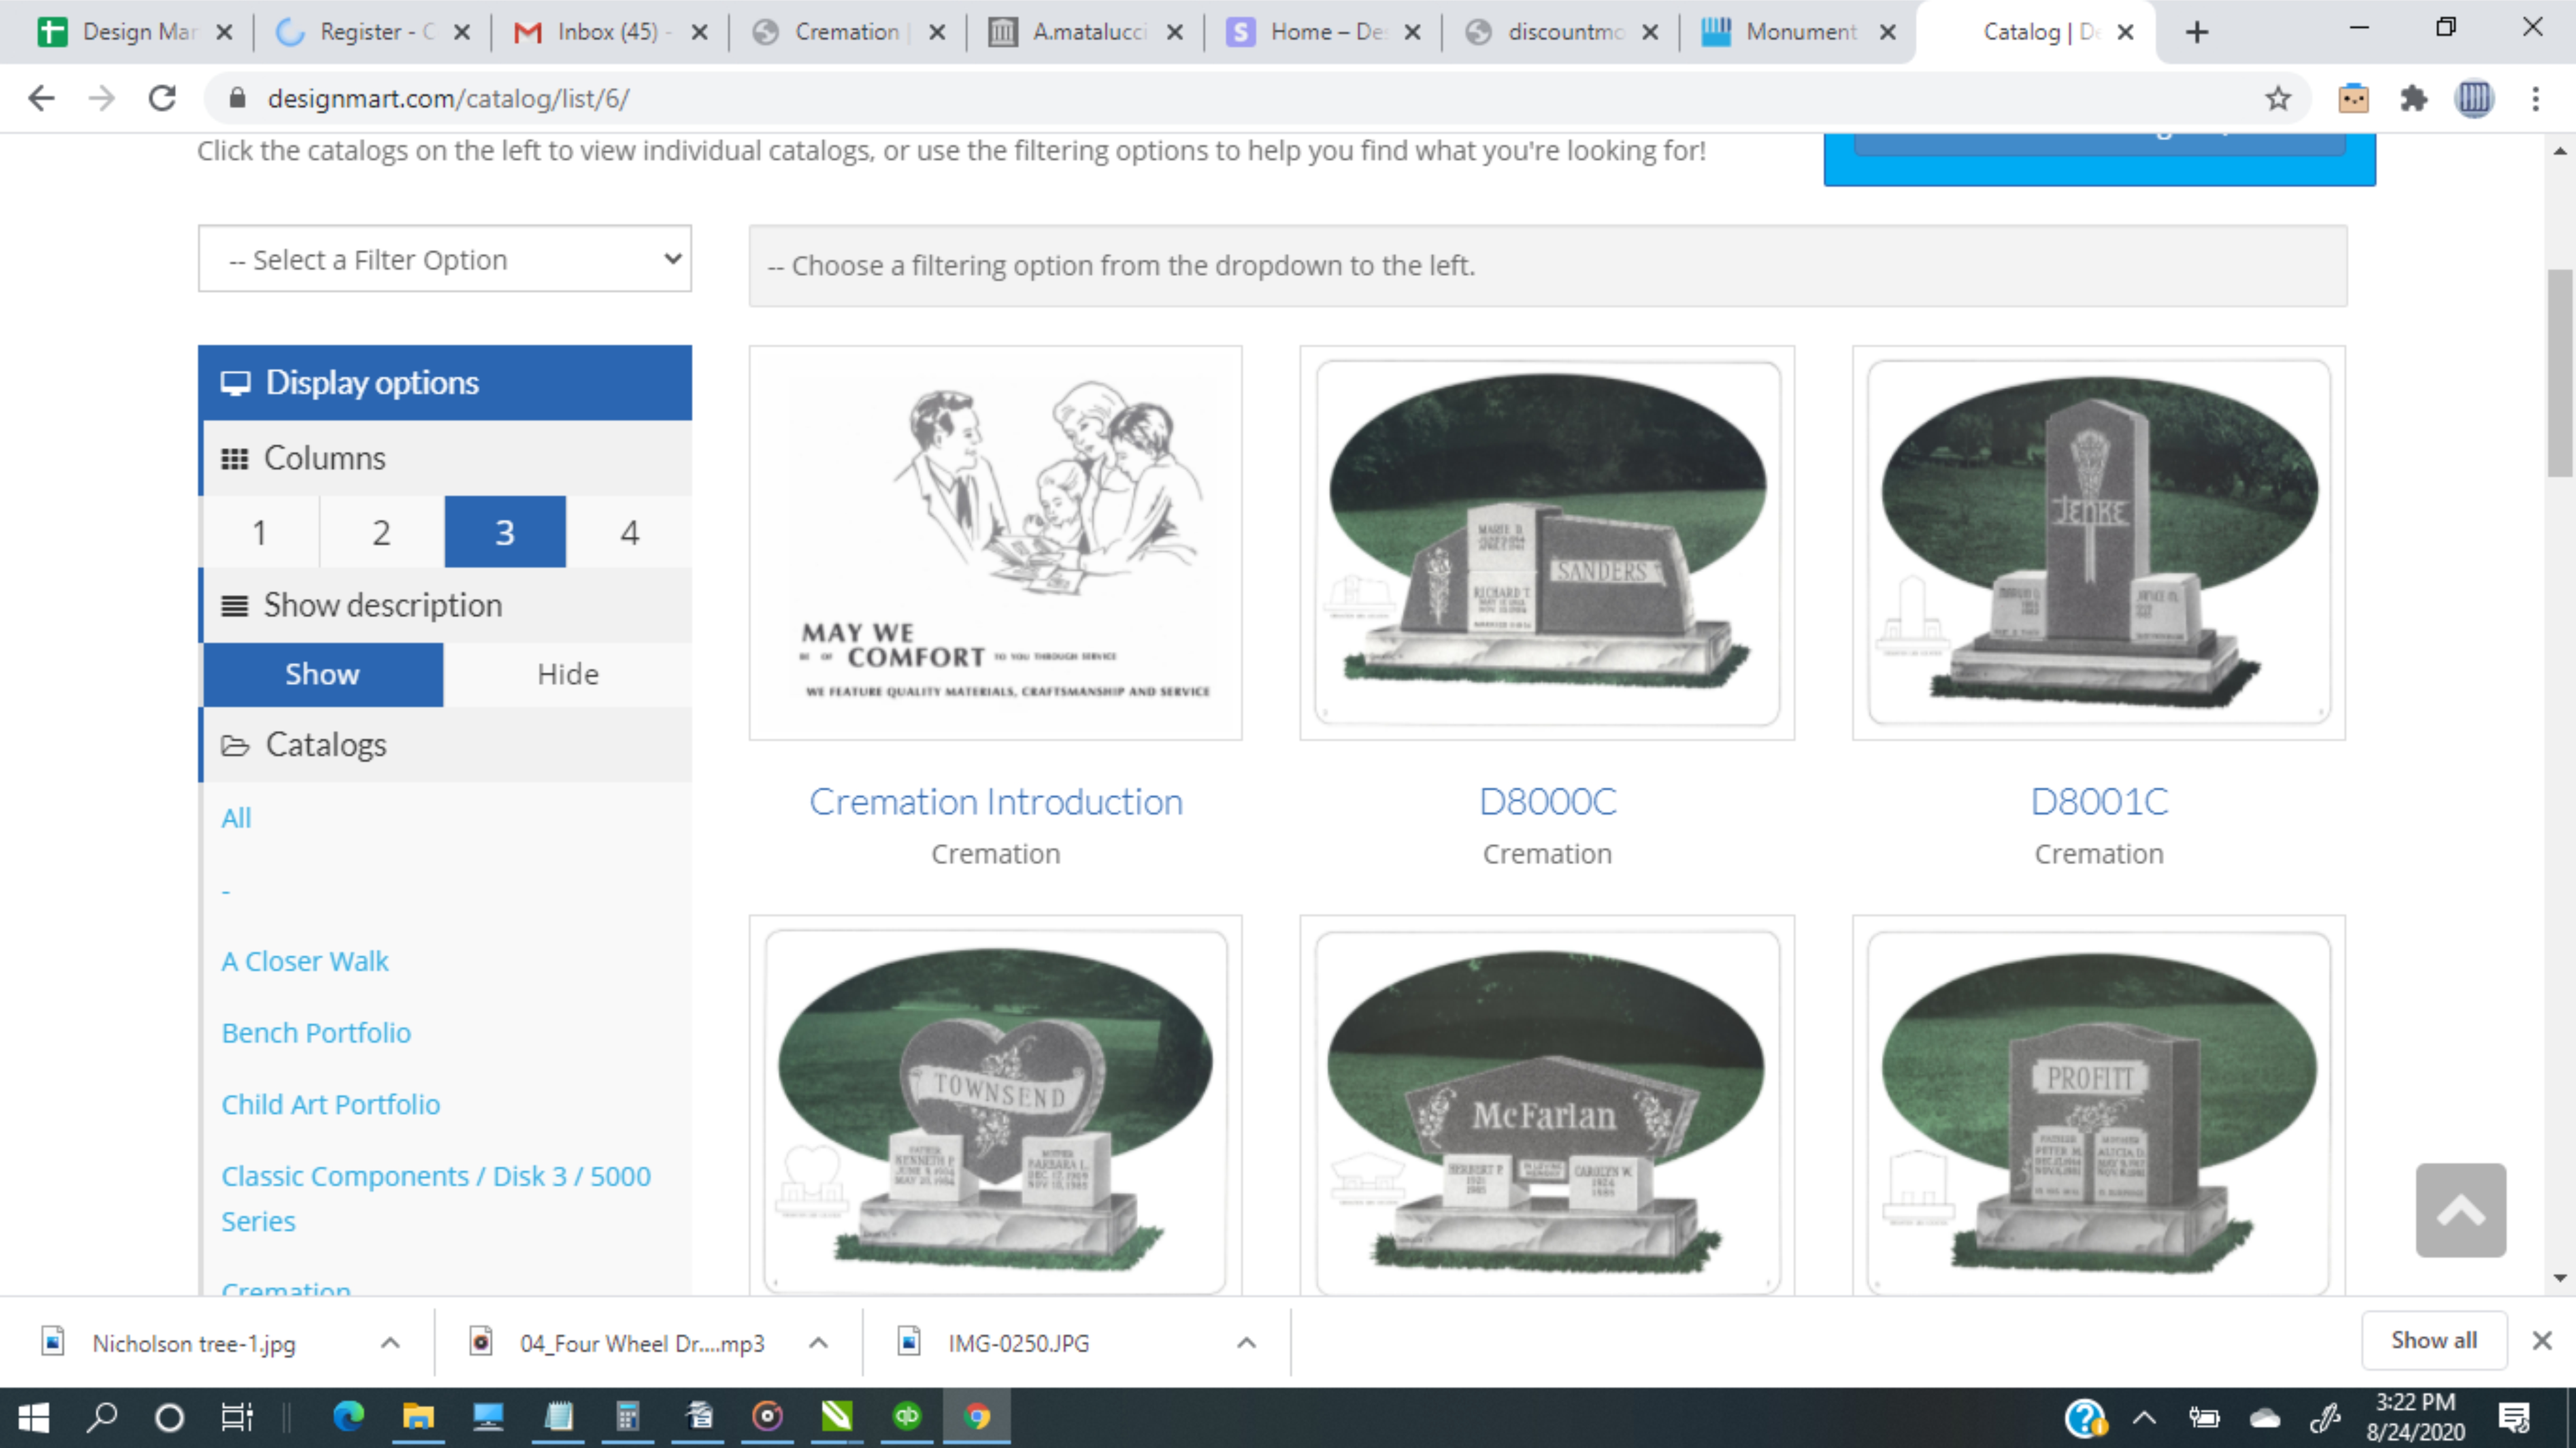The image size is (2576, 1448).
Task: Open the Townsend heart monument thumbnail
Action: pyautogui.click(x=996, y=1106)
